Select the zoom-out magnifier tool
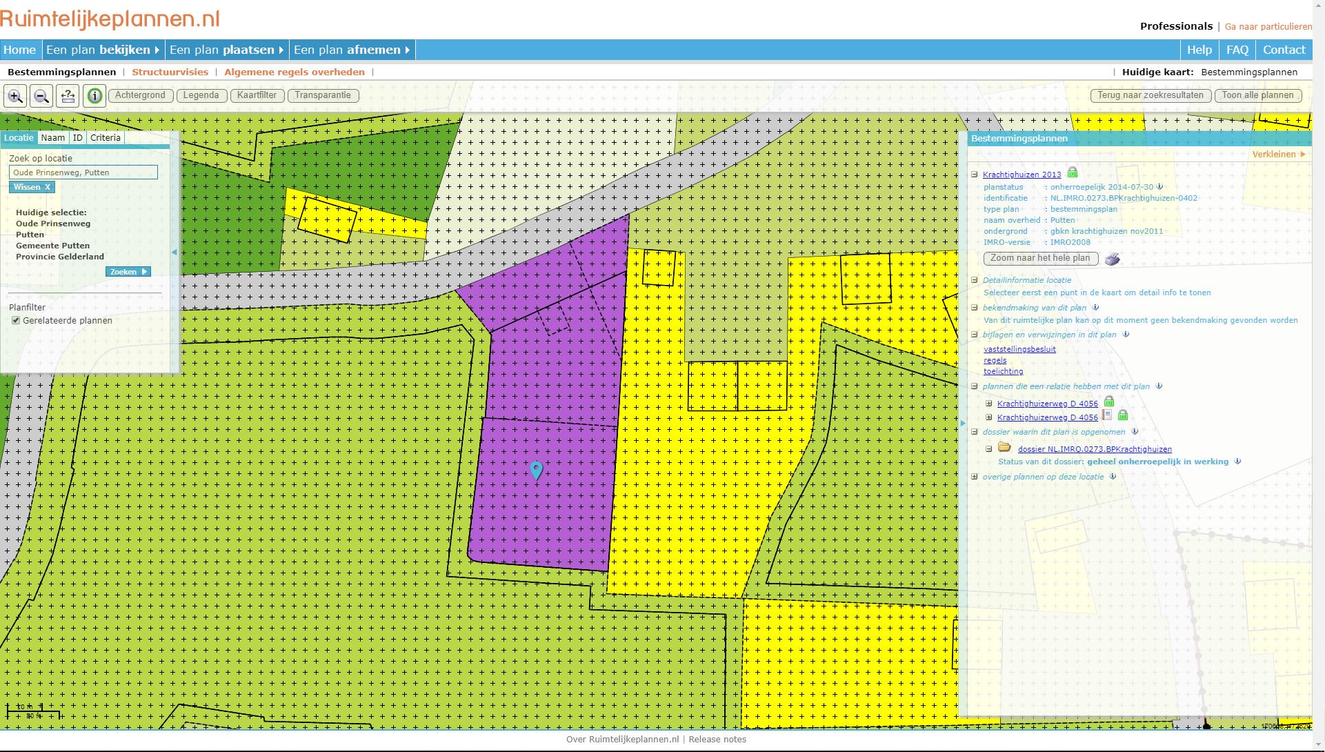Screen dimensions: 1325x752 (41, 96)
